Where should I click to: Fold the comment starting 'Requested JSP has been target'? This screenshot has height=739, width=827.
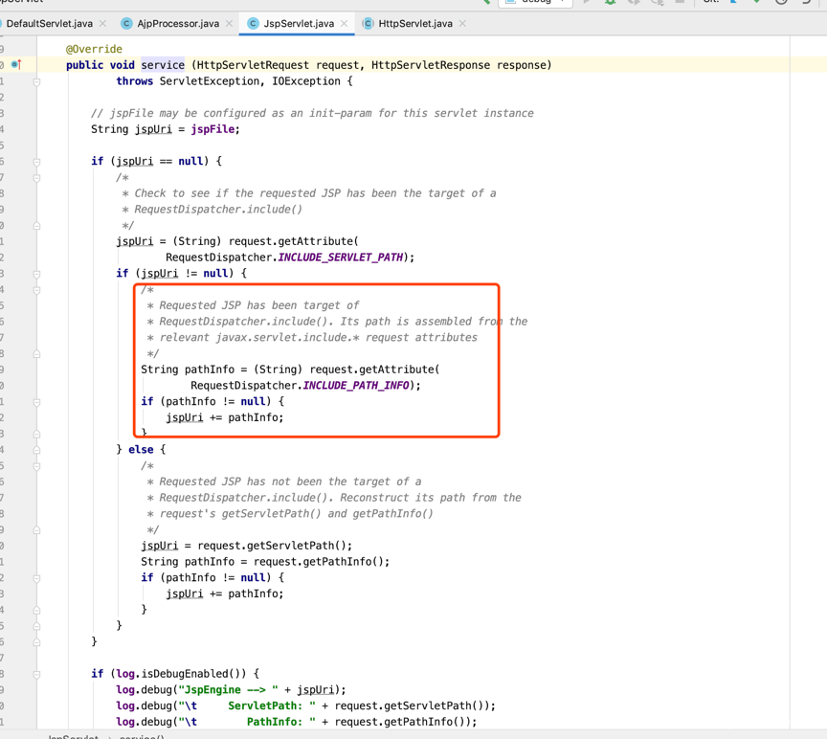click(36, 290)
